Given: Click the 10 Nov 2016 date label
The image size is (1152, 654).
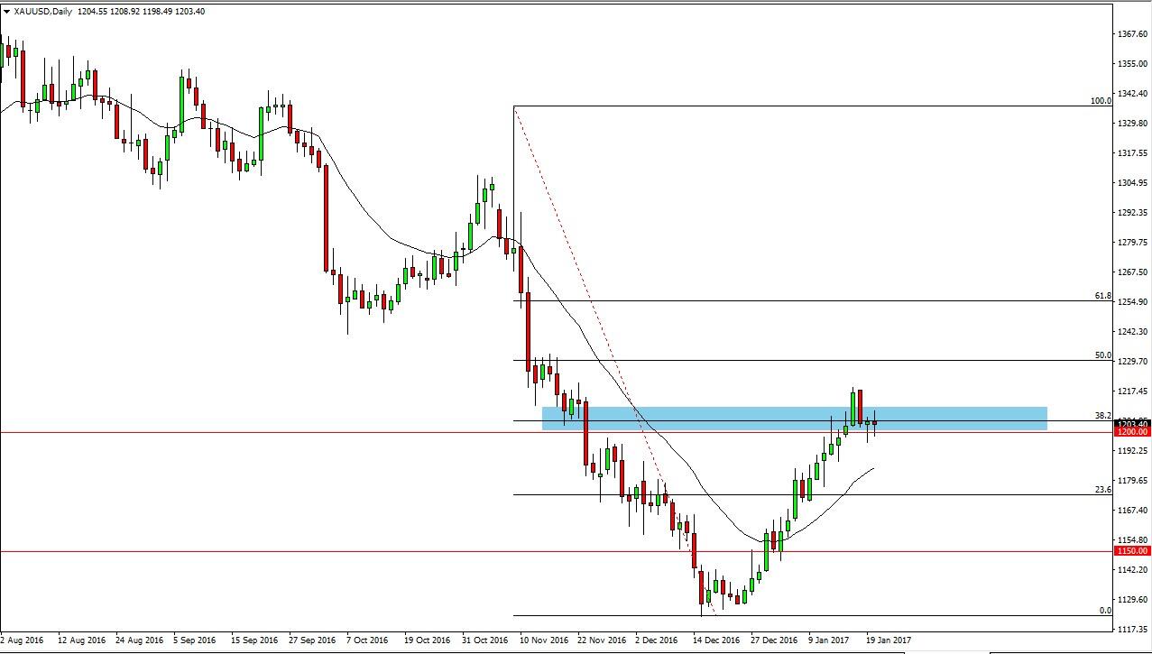Looking at the screenshot, I should (544, 640).
